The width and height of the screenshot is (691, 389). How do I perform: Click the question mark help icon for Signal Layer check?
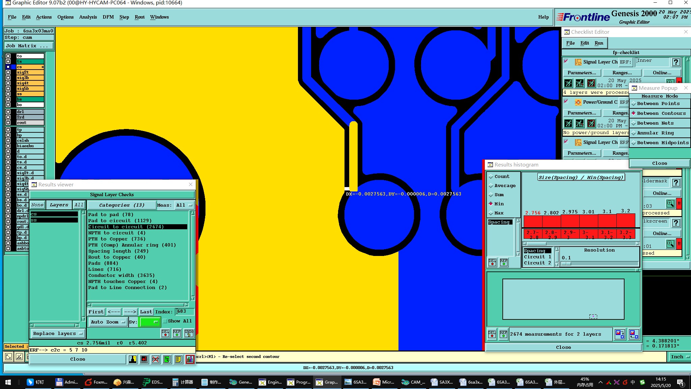[676, 62]
